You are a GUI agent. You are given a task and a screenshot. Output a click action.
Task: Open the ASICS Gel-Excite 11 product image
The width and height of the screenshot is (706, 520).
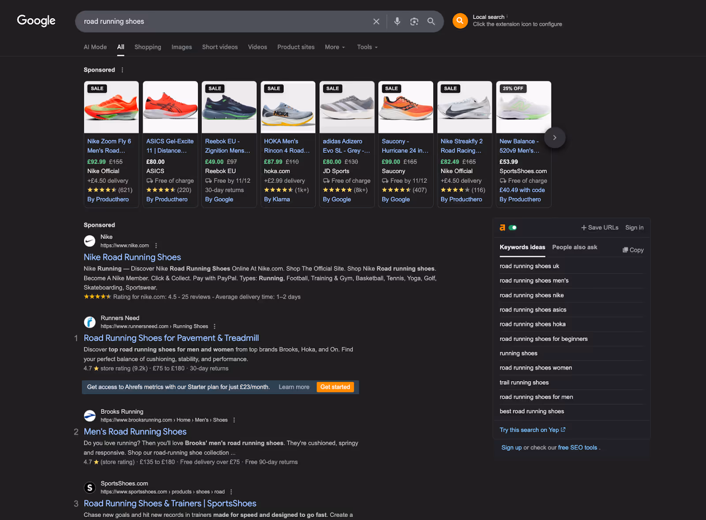(170, 107)
